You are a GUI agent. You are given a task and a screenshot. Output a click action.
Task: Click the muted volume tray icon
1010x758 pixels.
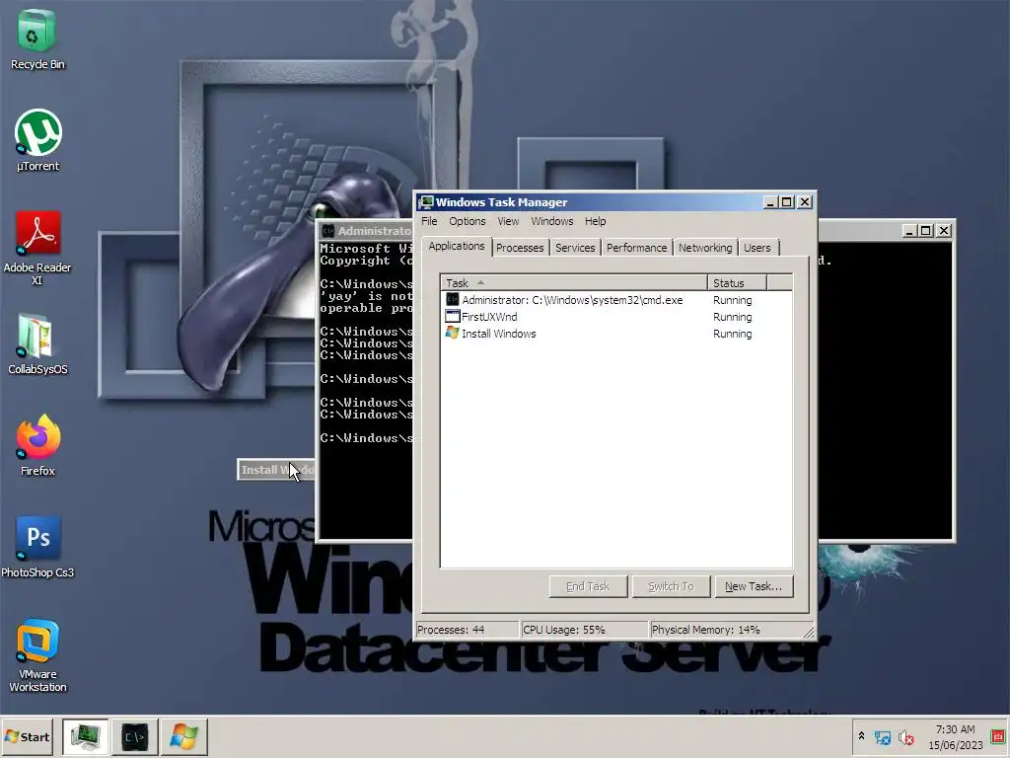click(905, 737)
